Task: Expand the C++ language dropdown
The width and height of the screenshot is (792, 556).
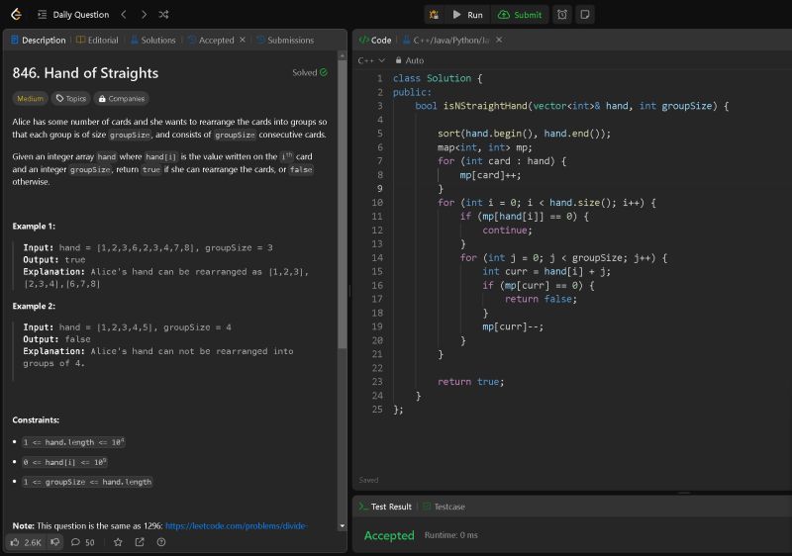Action: [371, 60]
